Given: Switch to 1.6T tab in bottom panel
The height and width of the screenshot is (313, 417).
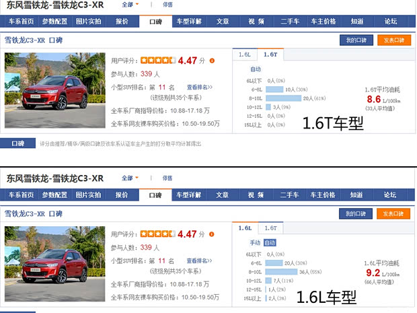Looking at the screenshot, I should click(x=271, y=228).
